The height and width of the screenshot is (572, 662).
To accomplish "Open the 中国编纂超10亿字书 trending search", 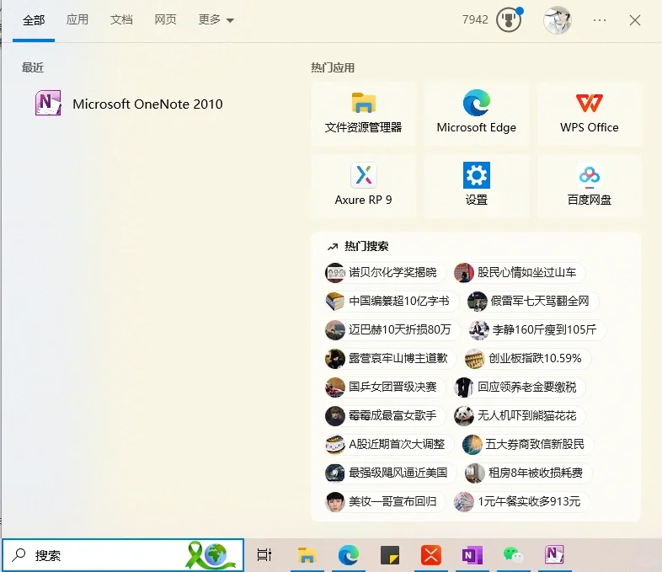I will (x=391, y=301).
